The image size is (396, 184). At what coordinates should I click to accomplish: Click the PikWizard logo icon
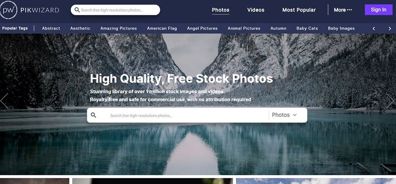tap(8, 10)
